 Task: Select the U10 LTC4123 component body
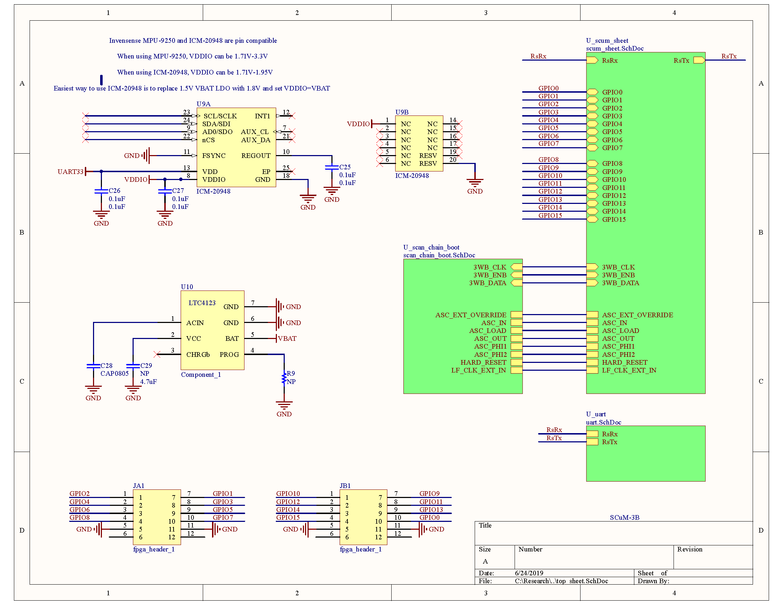point(212,330)
